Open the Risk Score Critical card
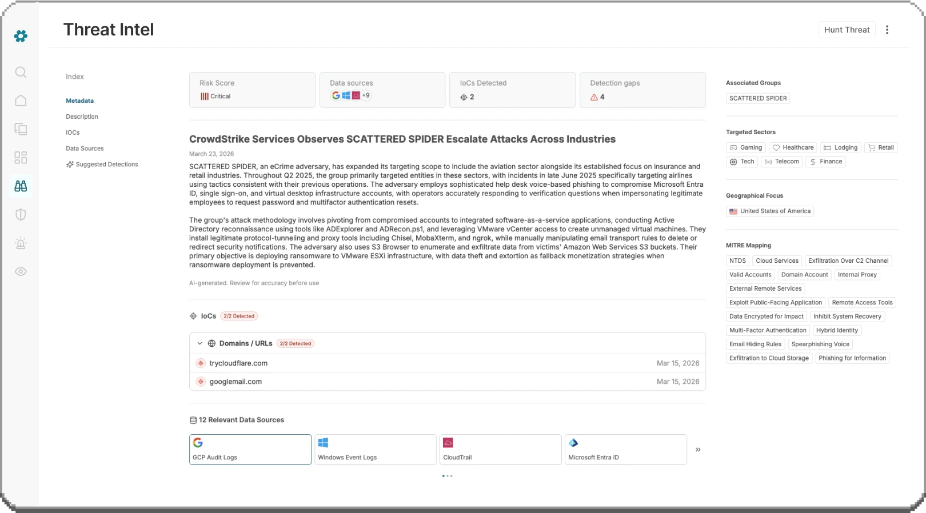The image size is (926, 513). [x=252, y=90]
